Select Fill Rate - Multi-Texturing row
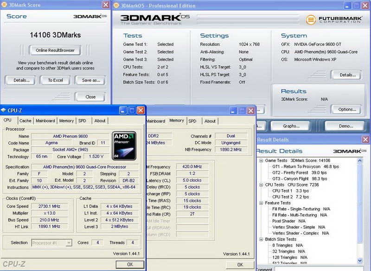The height and width of the screenshot is (271, 371). [300, 215]
